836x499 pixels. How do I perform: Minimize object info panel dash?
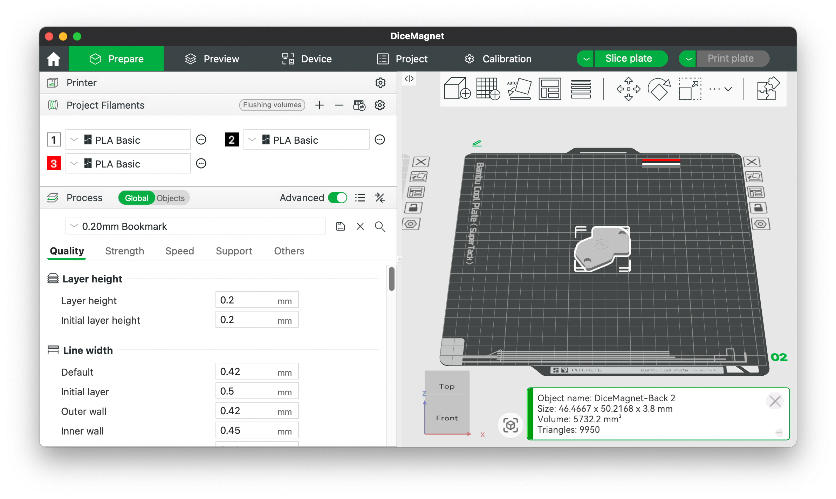779,433
